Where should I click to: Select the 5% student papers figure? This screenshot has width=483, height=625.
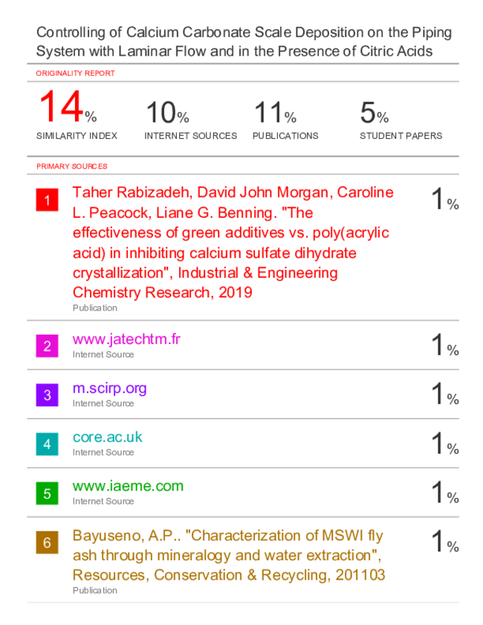[x=375, y=112]
